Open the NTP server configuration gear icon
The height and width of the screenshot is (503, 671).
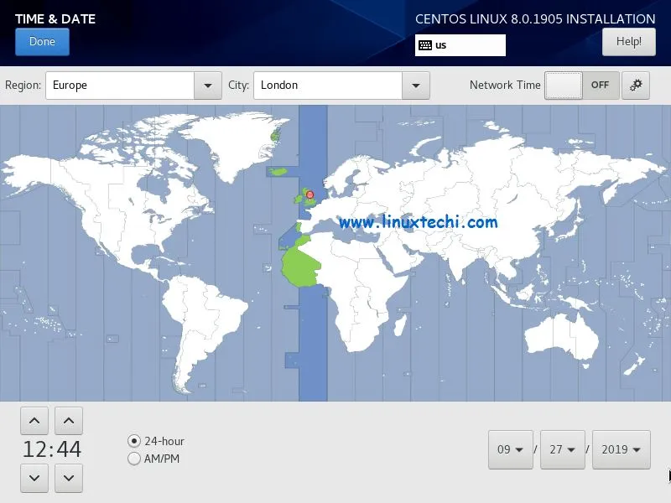[636, 85]
